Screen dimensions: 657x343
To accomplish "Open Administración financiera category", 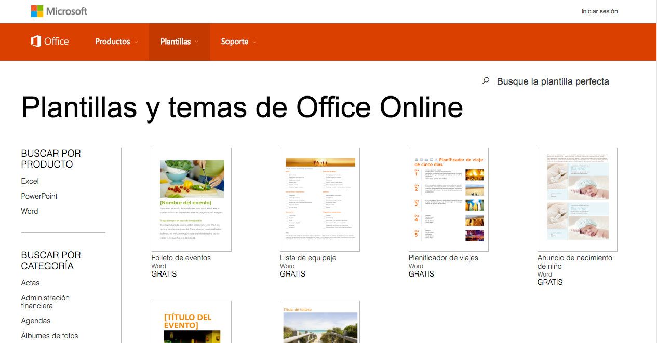I will click(45, 302).
